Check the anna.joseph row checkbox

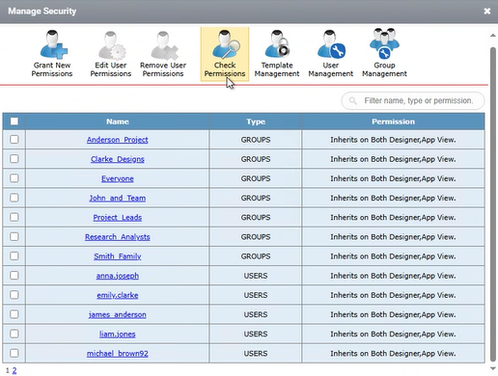[x=14, y=276]
